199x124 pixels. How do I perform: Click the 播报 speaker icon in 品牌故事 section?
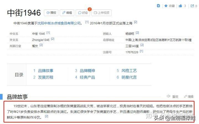169,97
